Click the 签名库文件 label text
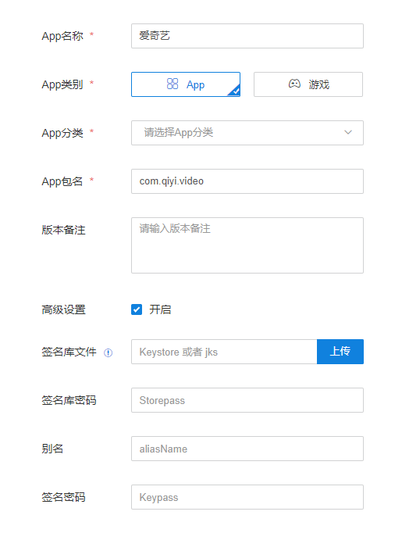402x533 pixels. click(x=69, y=352)
